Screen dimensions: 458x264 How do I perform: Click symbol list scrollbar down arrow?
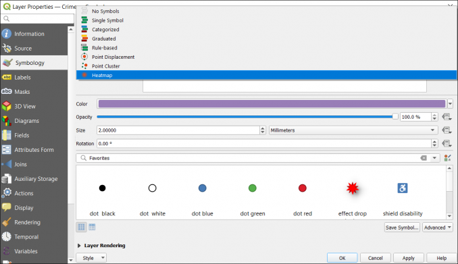click(449, 216)
